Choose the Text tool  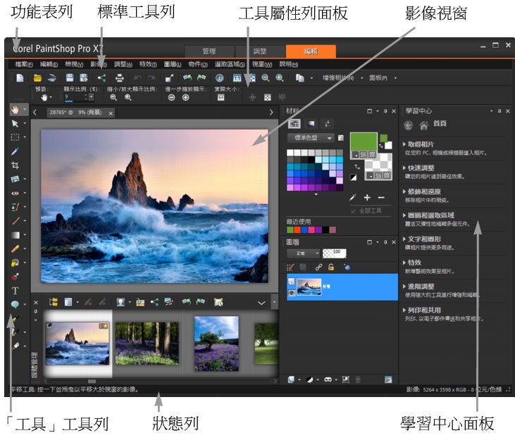point(15,290)
